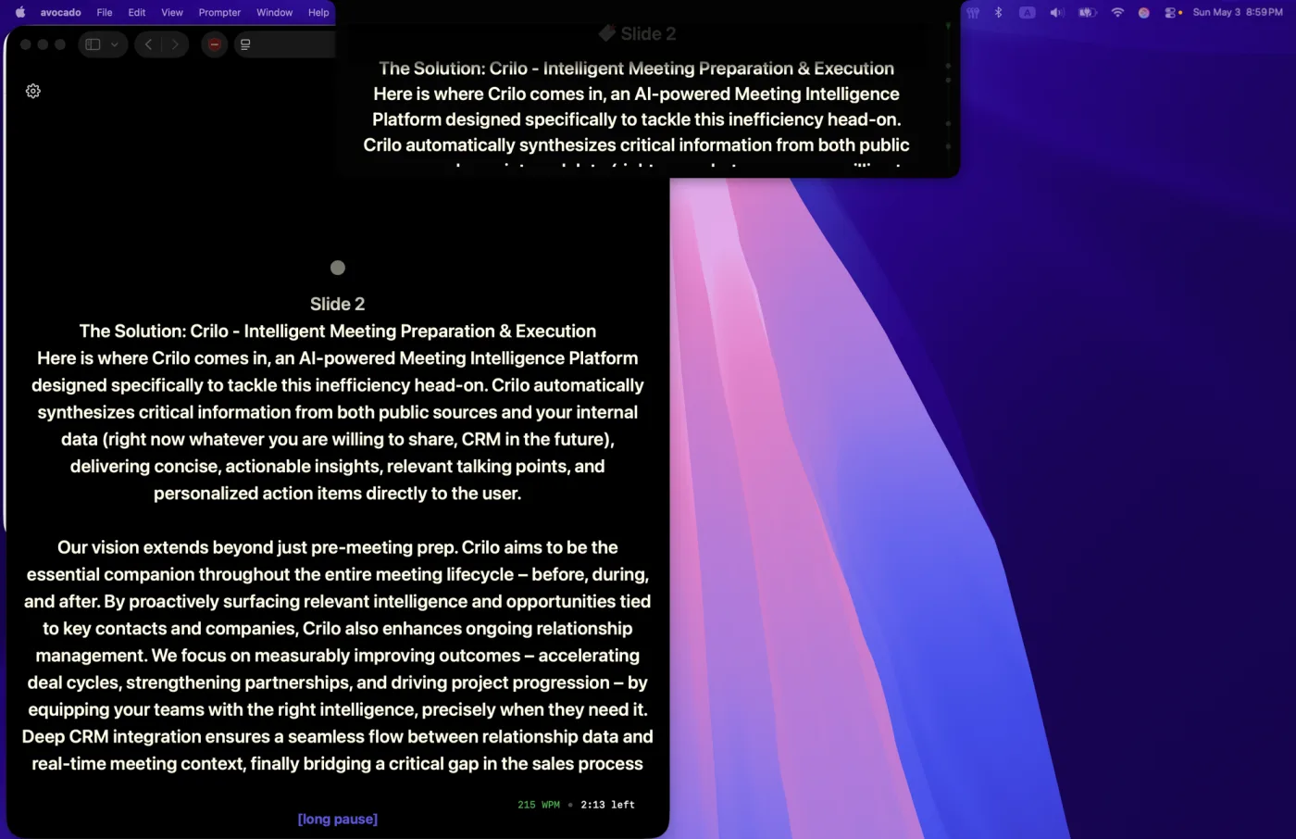This screenshot has width=1296, height=839.
Task: Click the script's 'The Solution: Crilo' heading line
Action: coord(338,331)
